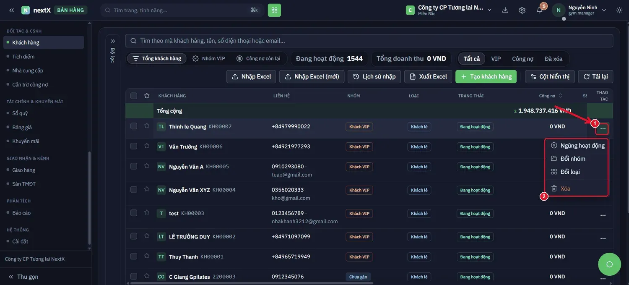
Task: Open notifications bell icon
Action: point(540,10)
